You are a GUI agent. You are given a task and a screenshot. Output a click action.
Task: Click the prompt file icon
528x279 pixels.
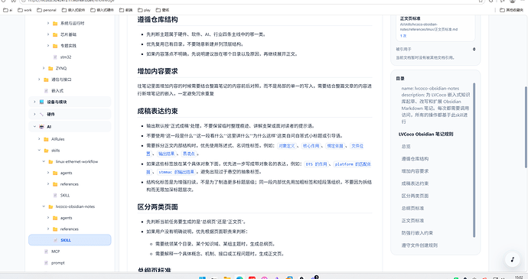[47, 263]
